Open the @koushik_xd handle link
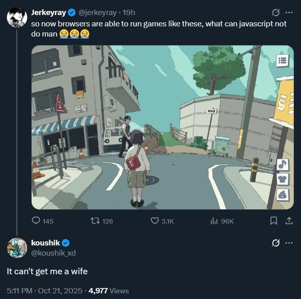The width and height of the screenshot is (301, 299). point(53,253)
